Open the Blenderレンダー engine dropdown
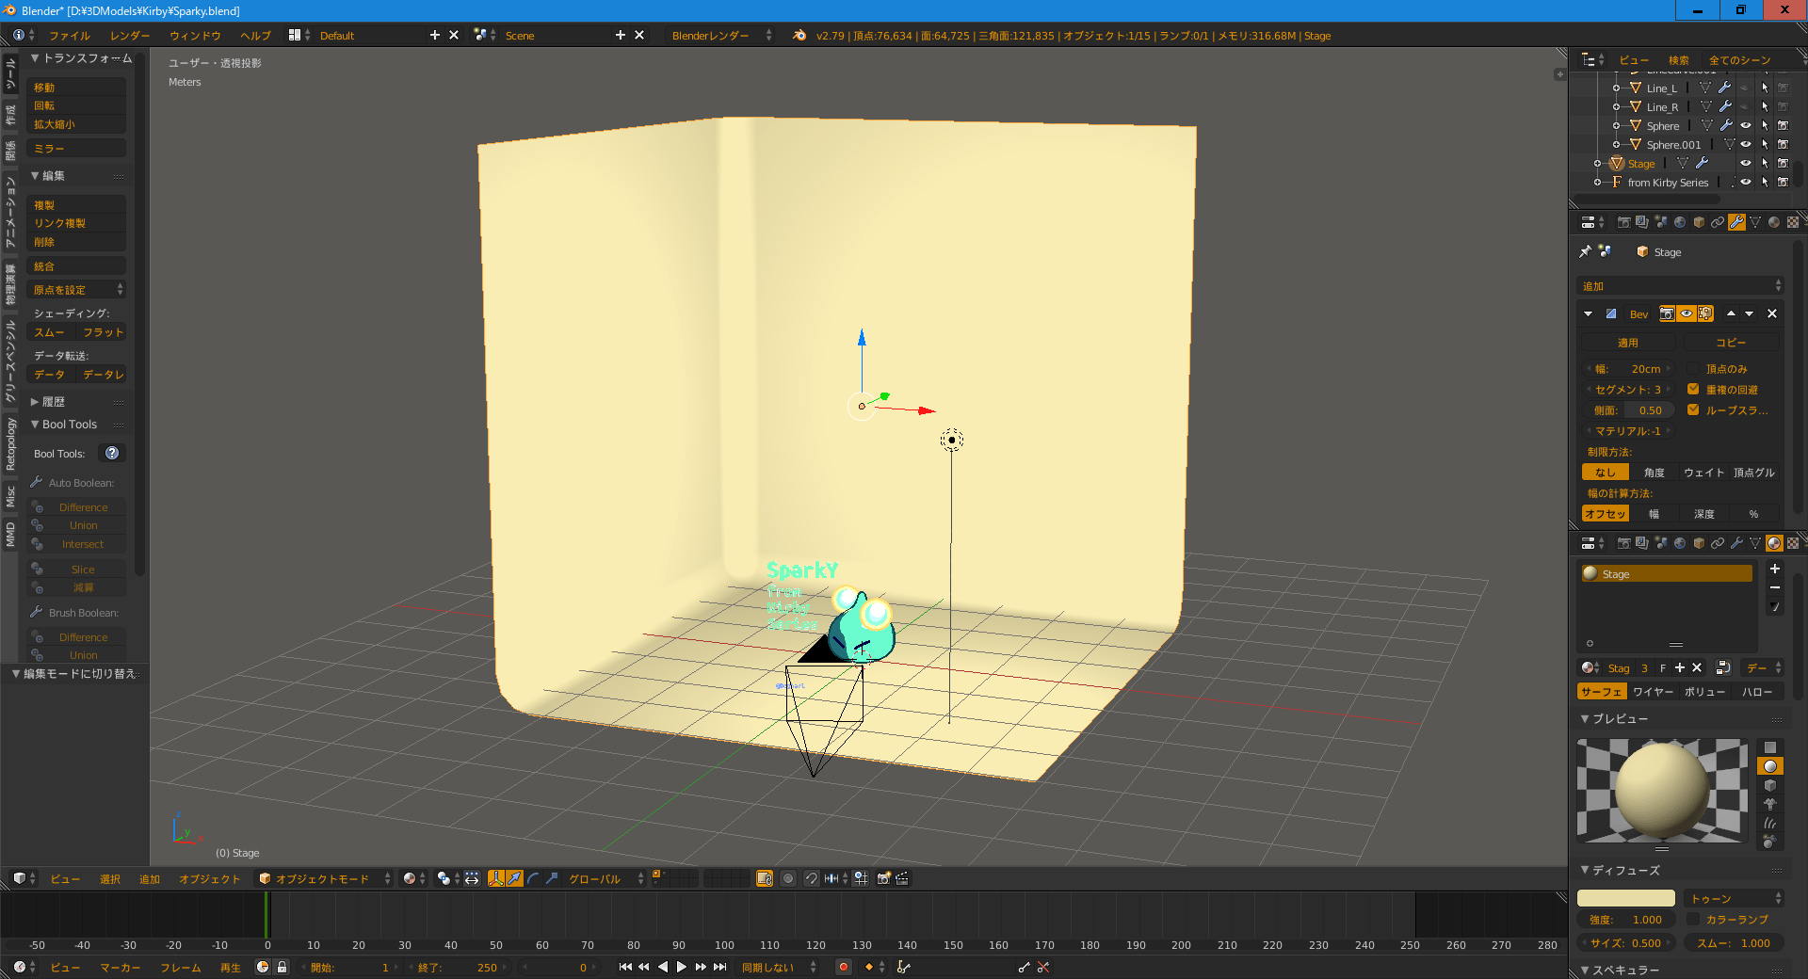The height and width of the screenshot is (979, 1808). [x=719, y=35]
